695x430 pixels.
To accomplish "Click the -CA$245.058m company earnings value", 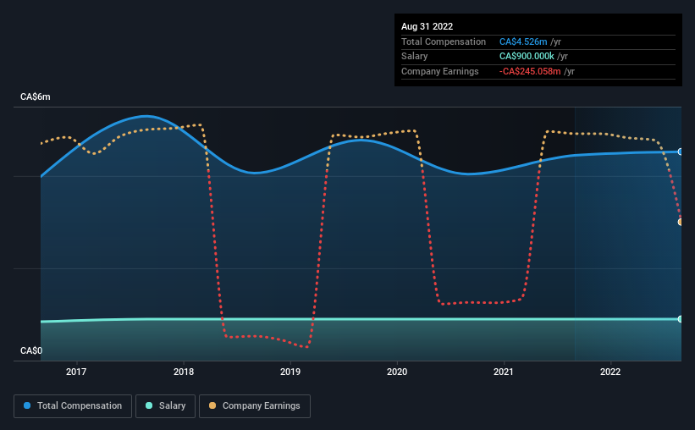I will [x=530, y=71].
